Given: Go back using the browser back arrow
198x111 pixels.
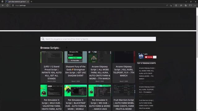Looking at the screenshot, I should pyautogui.click(x=3, y=6).
